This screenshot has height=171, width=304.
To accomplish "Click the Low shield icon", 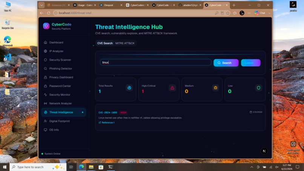I will click(x=258, y=88).
